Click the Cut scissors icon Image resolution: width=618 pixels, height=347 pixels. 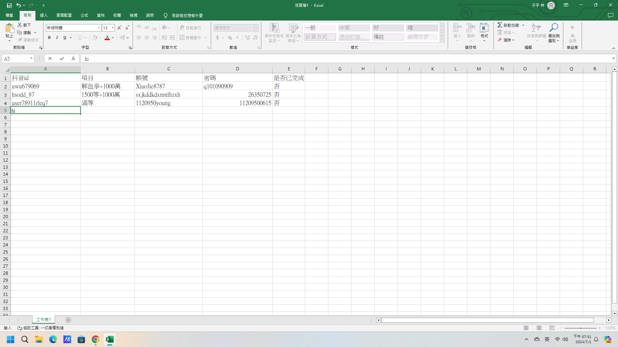[x=20, y=25]
